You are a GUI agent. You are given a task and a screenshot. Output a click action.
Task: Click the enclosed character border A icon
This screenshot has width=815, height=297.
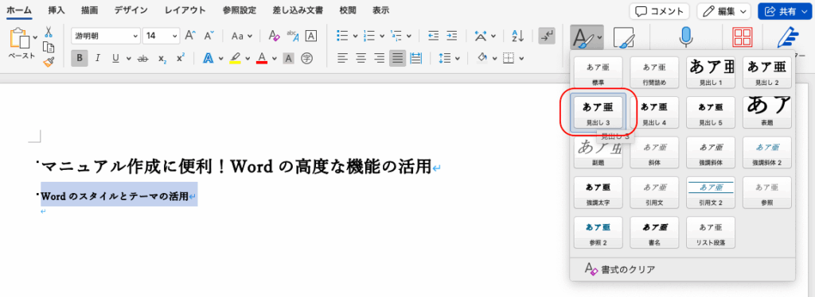pyautogui.click(x=311, y=36)
